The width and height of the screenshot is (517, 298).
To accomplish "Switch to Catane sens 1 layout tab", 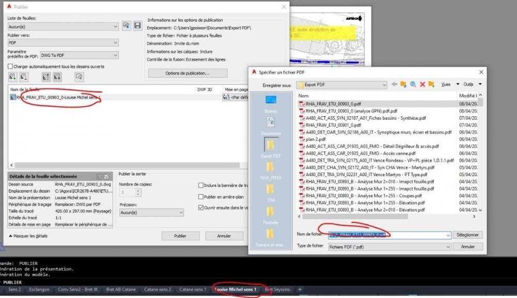I will click(x=192, y=289).
